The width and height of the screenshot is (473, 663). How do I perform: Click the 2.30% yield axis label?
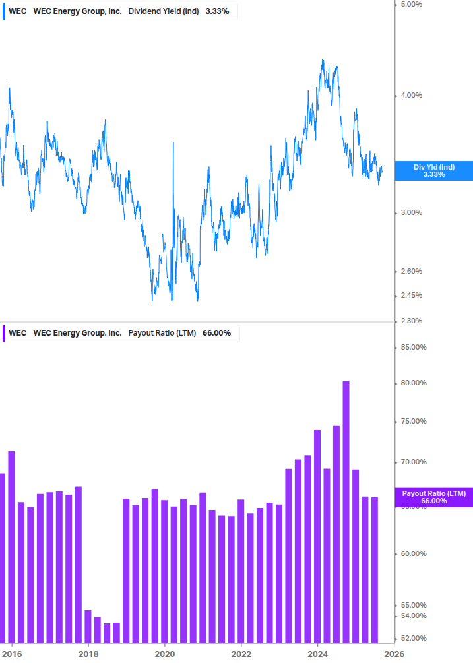pos(411,321)
